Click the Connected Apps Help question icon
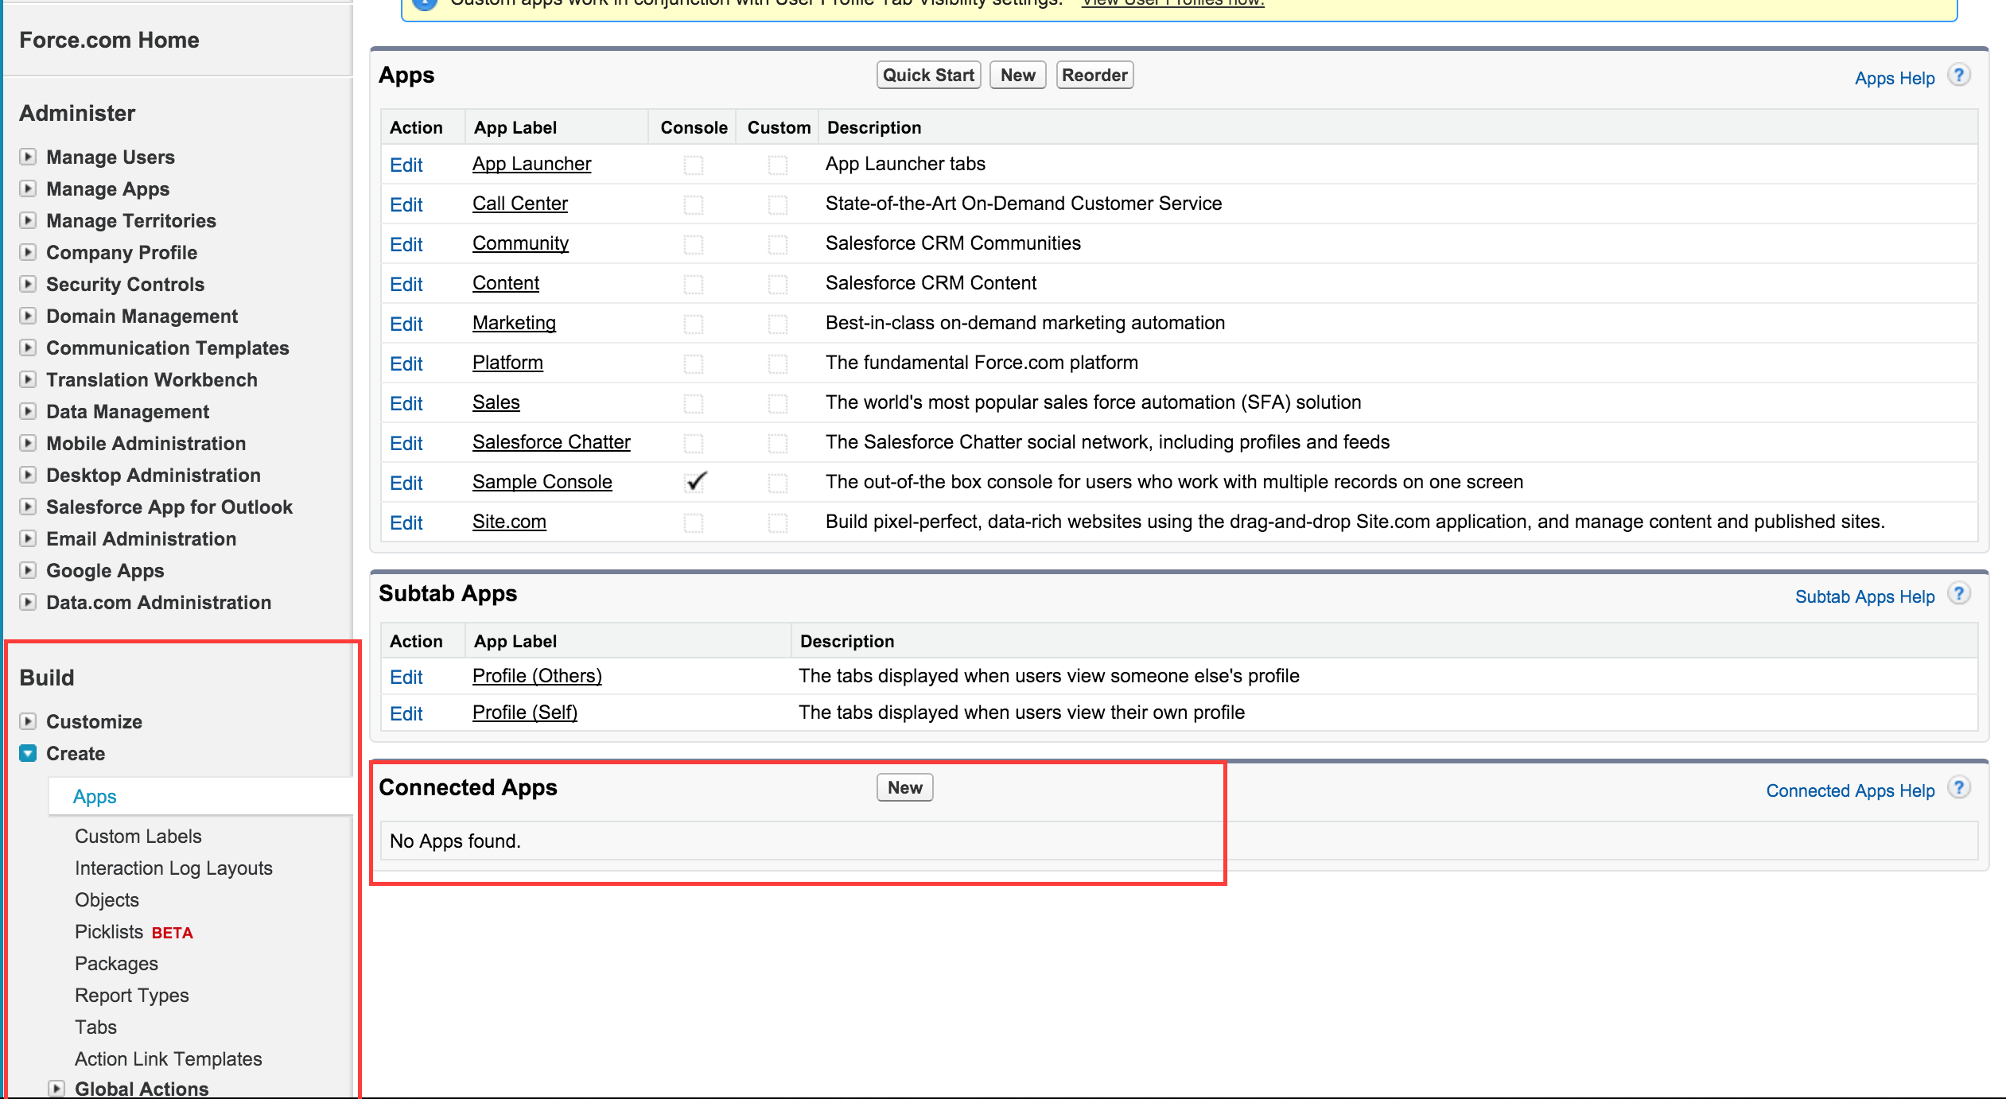This screenshot has height=1099, width=2006. (x=1959, y=788)
